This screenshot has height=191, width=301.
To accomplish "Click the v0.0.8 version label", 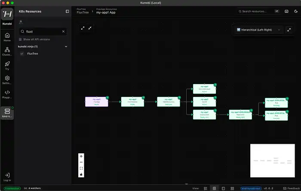I will point(268,188).
